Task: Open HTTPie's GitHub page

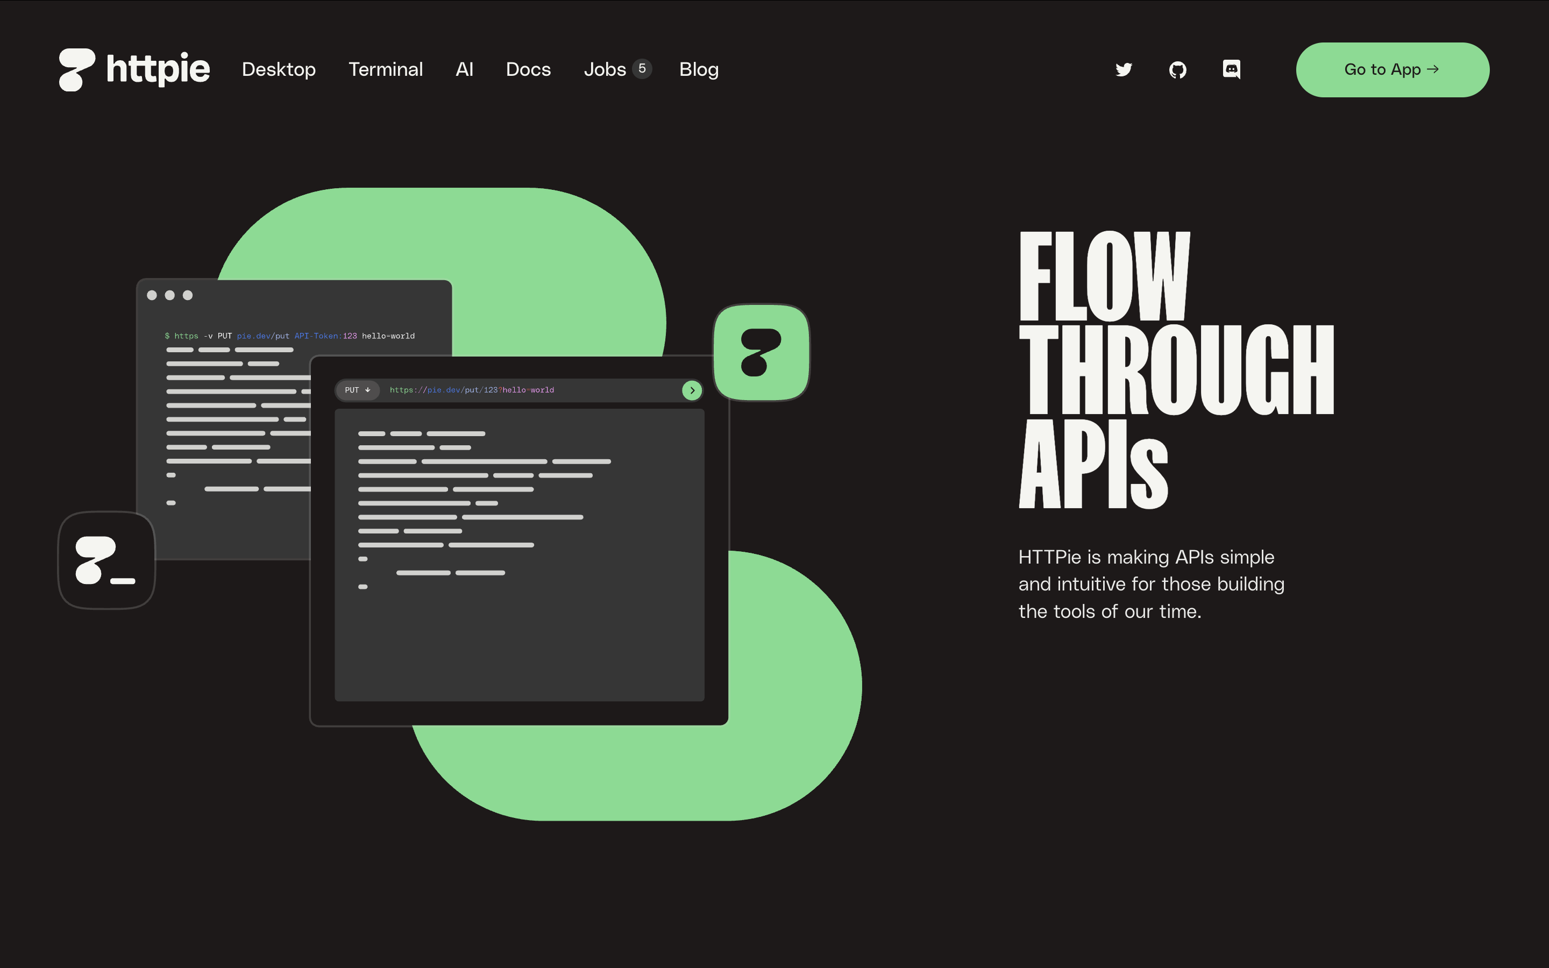Action: (1178, 69)
